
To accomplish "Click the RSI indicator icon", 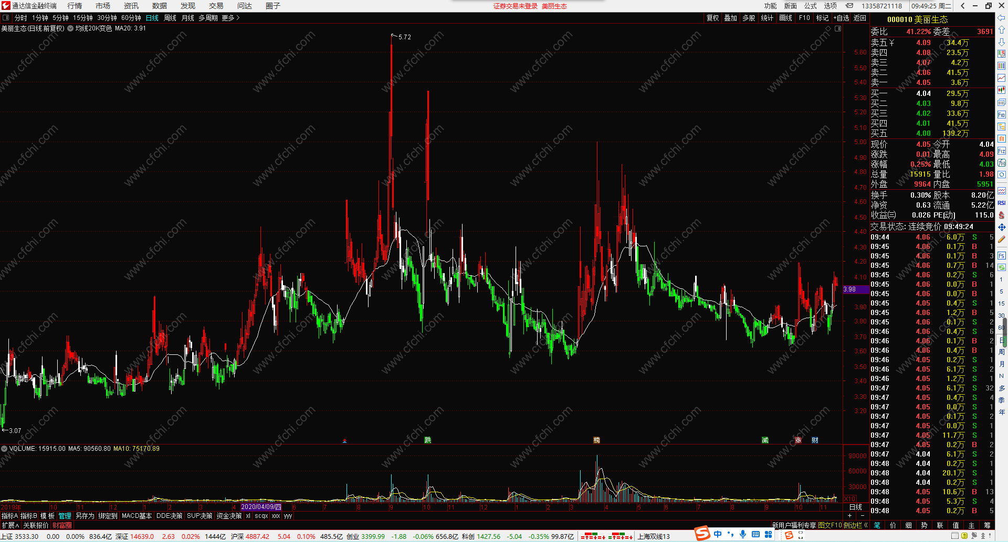I will pyautogui.click(x=1002, y=203).
